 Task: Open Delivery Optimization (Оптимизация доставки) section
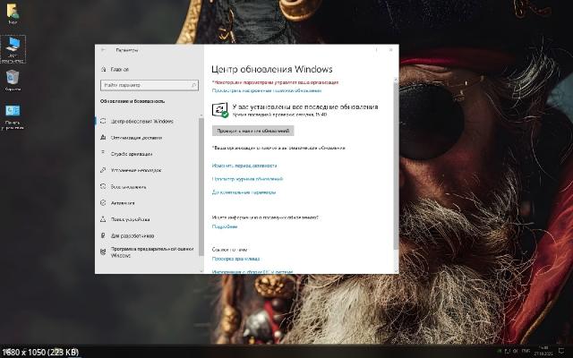coord(136,138)
